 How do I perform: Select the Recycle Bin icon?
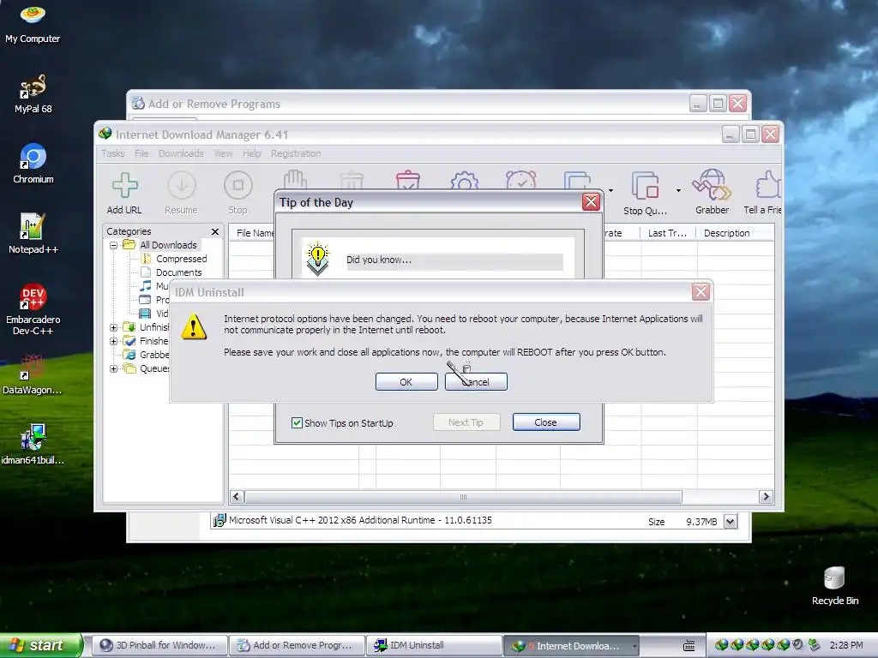(x=834, y=577)
